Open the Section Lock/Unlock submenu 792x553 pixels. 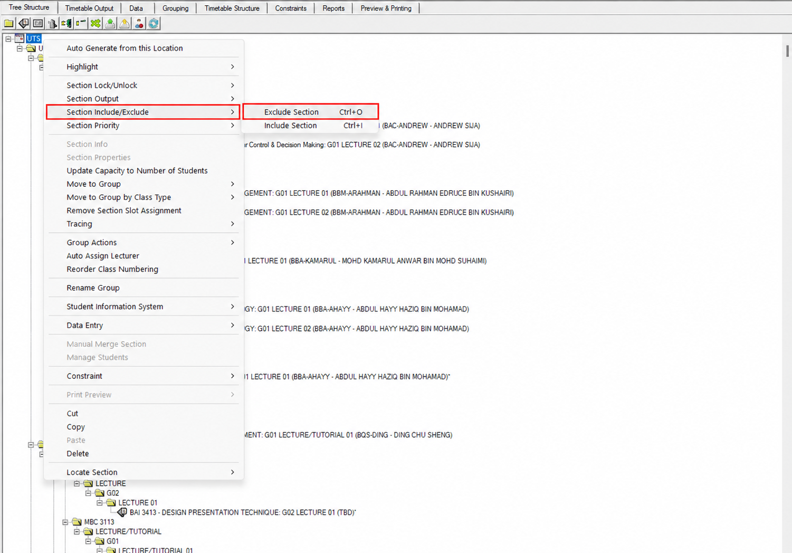[144, 85]
